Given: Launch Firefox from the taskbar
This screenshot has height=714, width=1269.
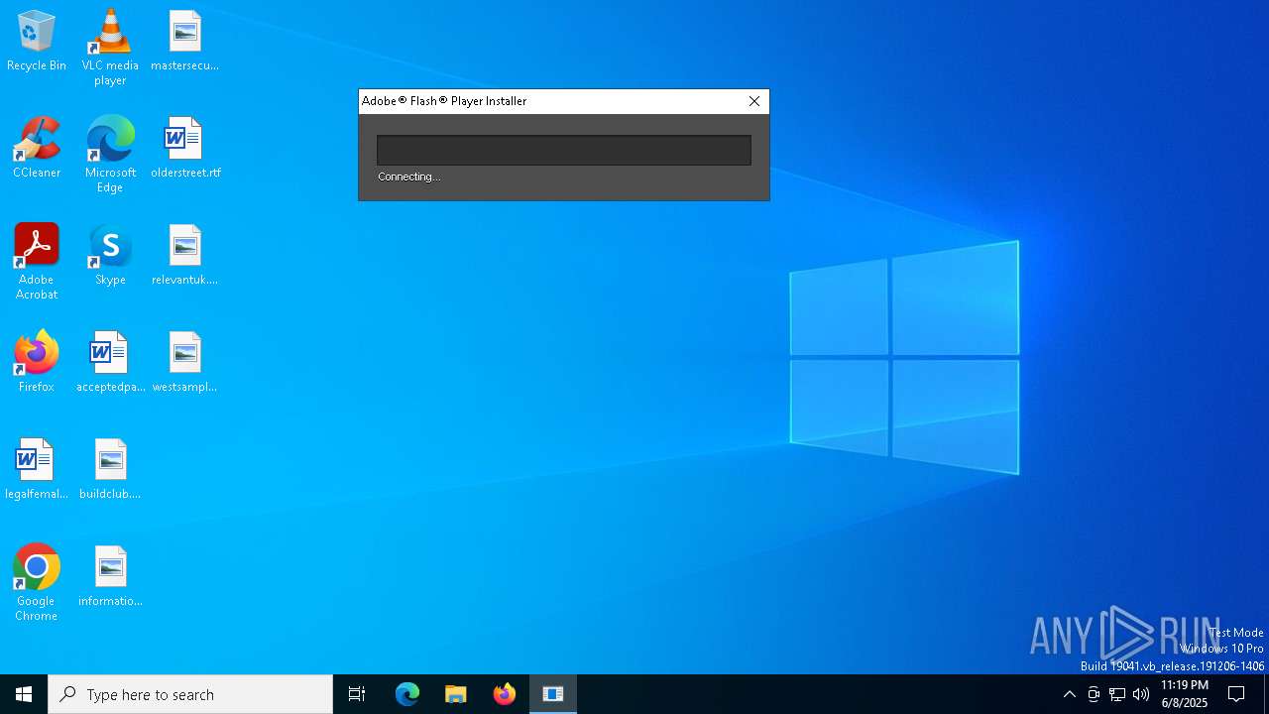Looking at the screenshot, I should [505, 694].
